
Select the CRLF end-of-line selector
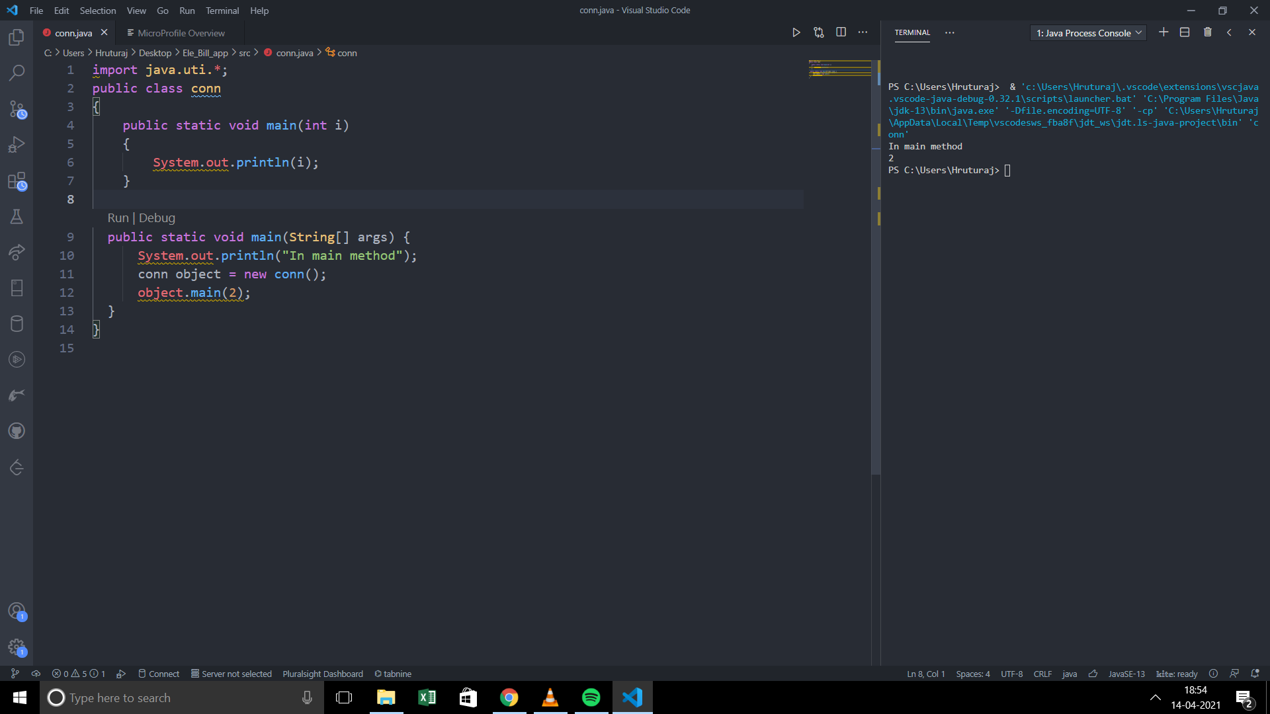(x=1042, y=674)
